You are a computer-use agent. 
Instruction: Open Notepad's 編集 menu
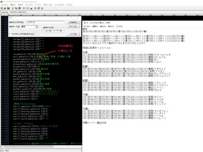95,26
